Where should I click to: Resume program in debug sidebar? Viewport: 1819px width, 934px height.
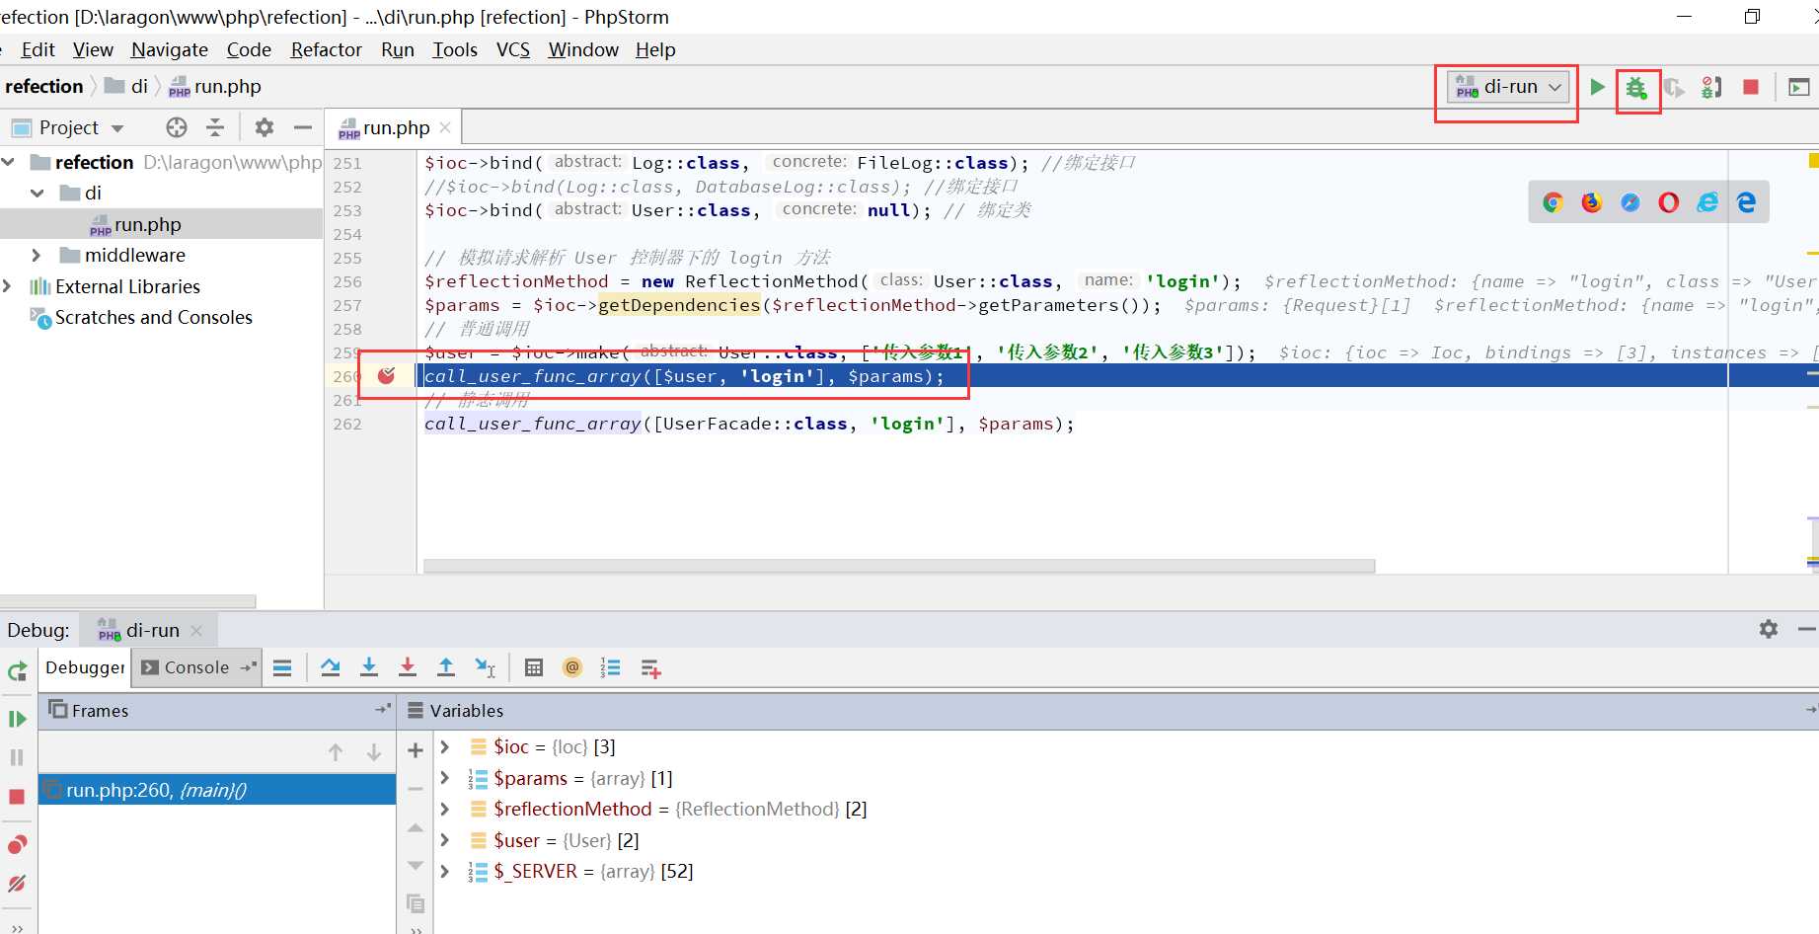(17, 719)
